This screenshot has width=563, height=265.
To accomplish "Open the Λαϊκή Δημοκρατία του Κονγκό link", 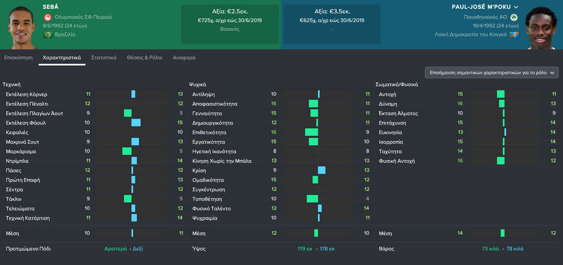I will pos(471,35).
